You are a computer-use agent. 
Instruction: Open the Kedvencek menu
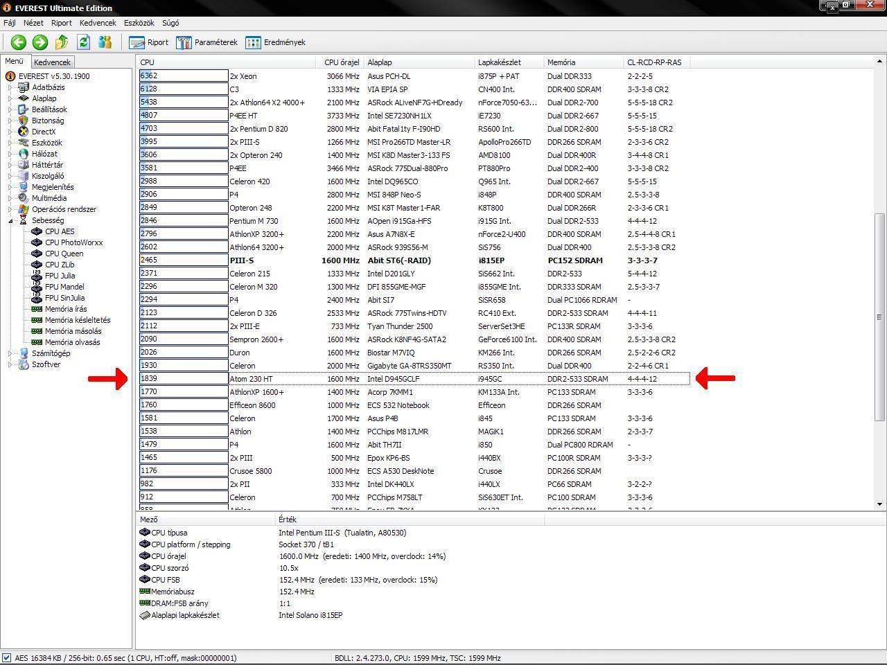coord(98,23)
